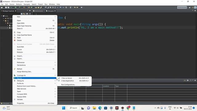Expand the OCA project tree node
This screenshot has height=111, width=197.
[x=2, y=16]
